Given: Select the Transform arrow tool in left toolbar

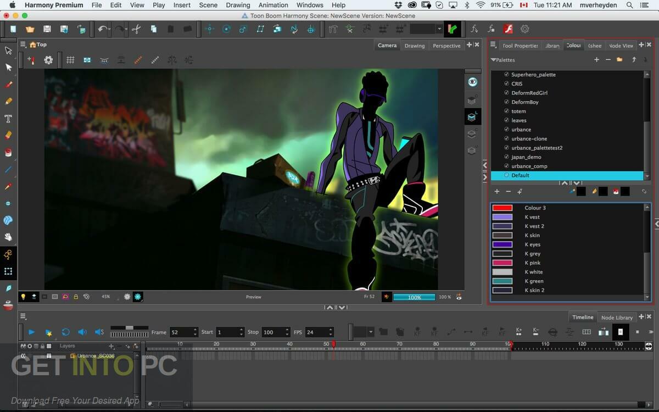Looking at the screenshot, I should pos(8,51).
